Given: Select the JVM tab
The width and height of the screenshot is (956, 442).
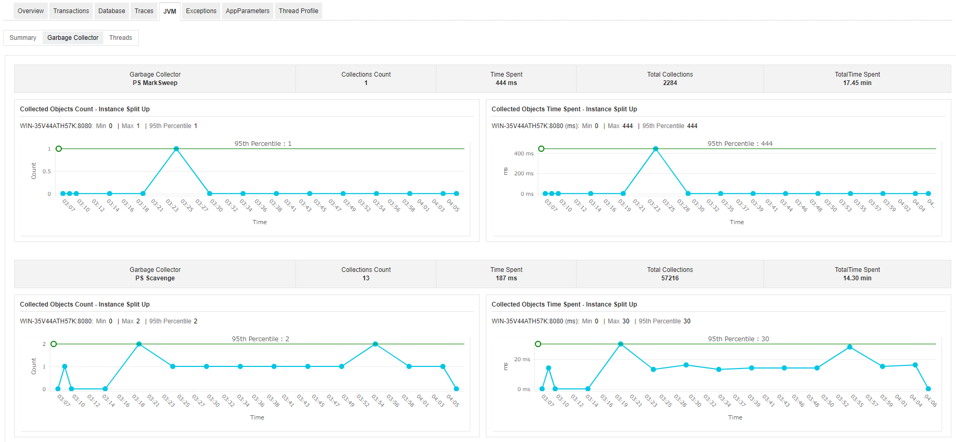Looking at the screenshot, I should click(169, 11).
